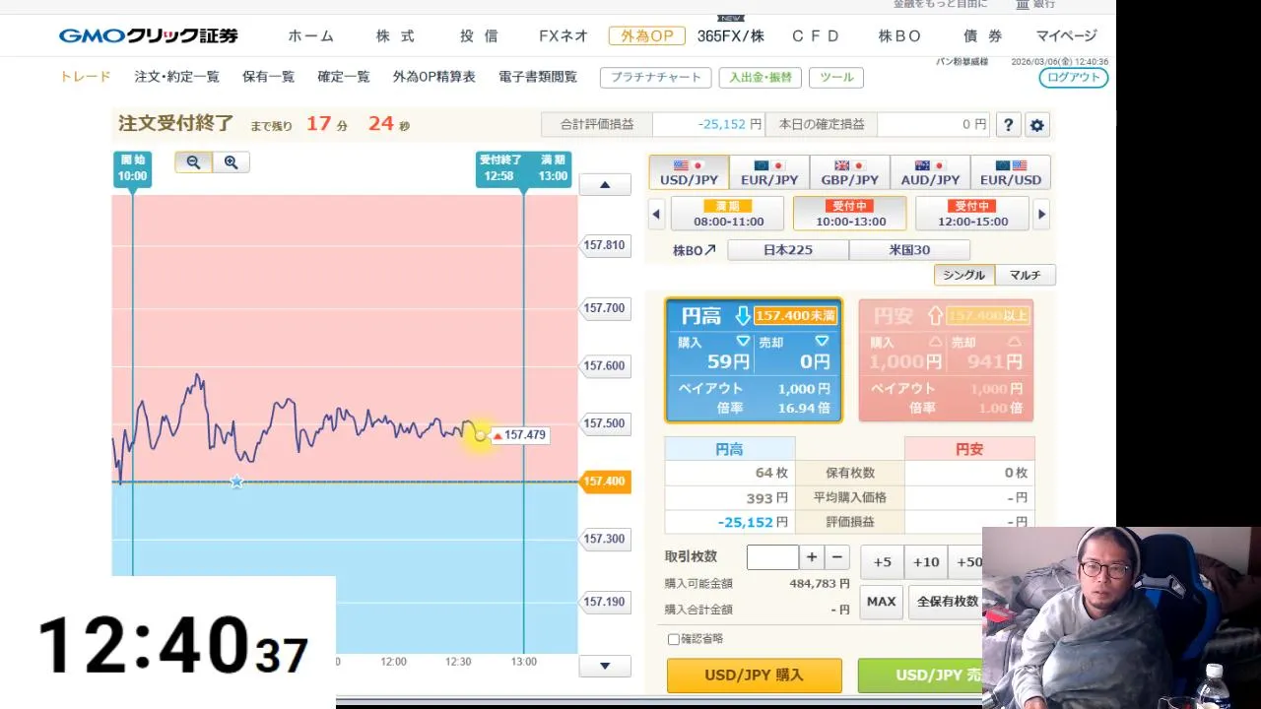The image size is (1261, 709).
Task: Click the ログアウト button
Action: [x=1074, y=77]
